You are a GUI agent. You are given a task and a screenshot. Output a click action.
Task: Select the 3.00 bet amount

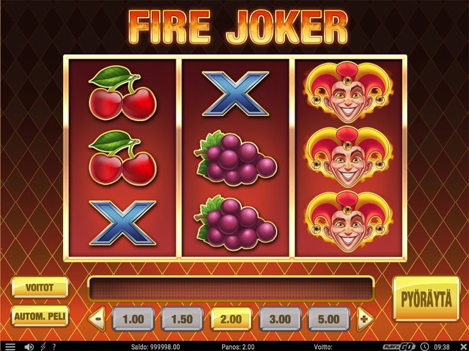click(x=280, y=319)
